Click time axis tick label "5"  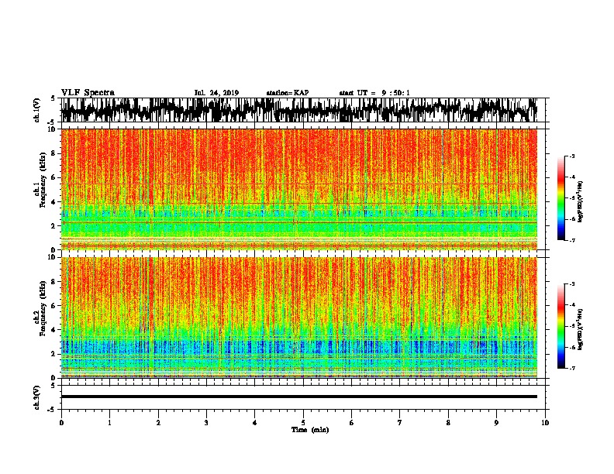[303, 423]
